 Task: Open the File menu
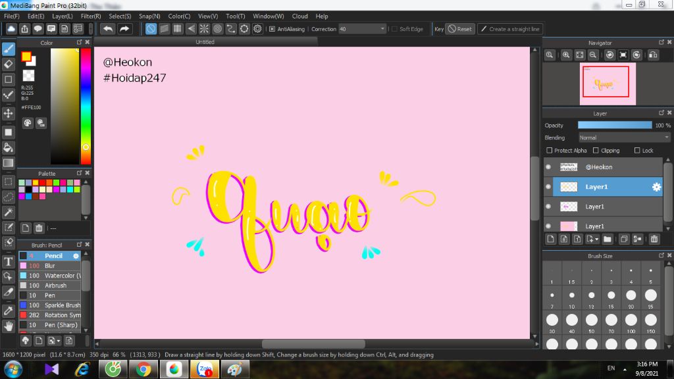(12, 16)
